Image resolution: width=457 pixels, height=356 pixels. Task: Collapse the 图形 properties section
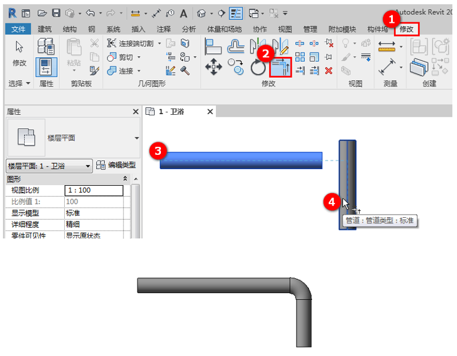126,178
